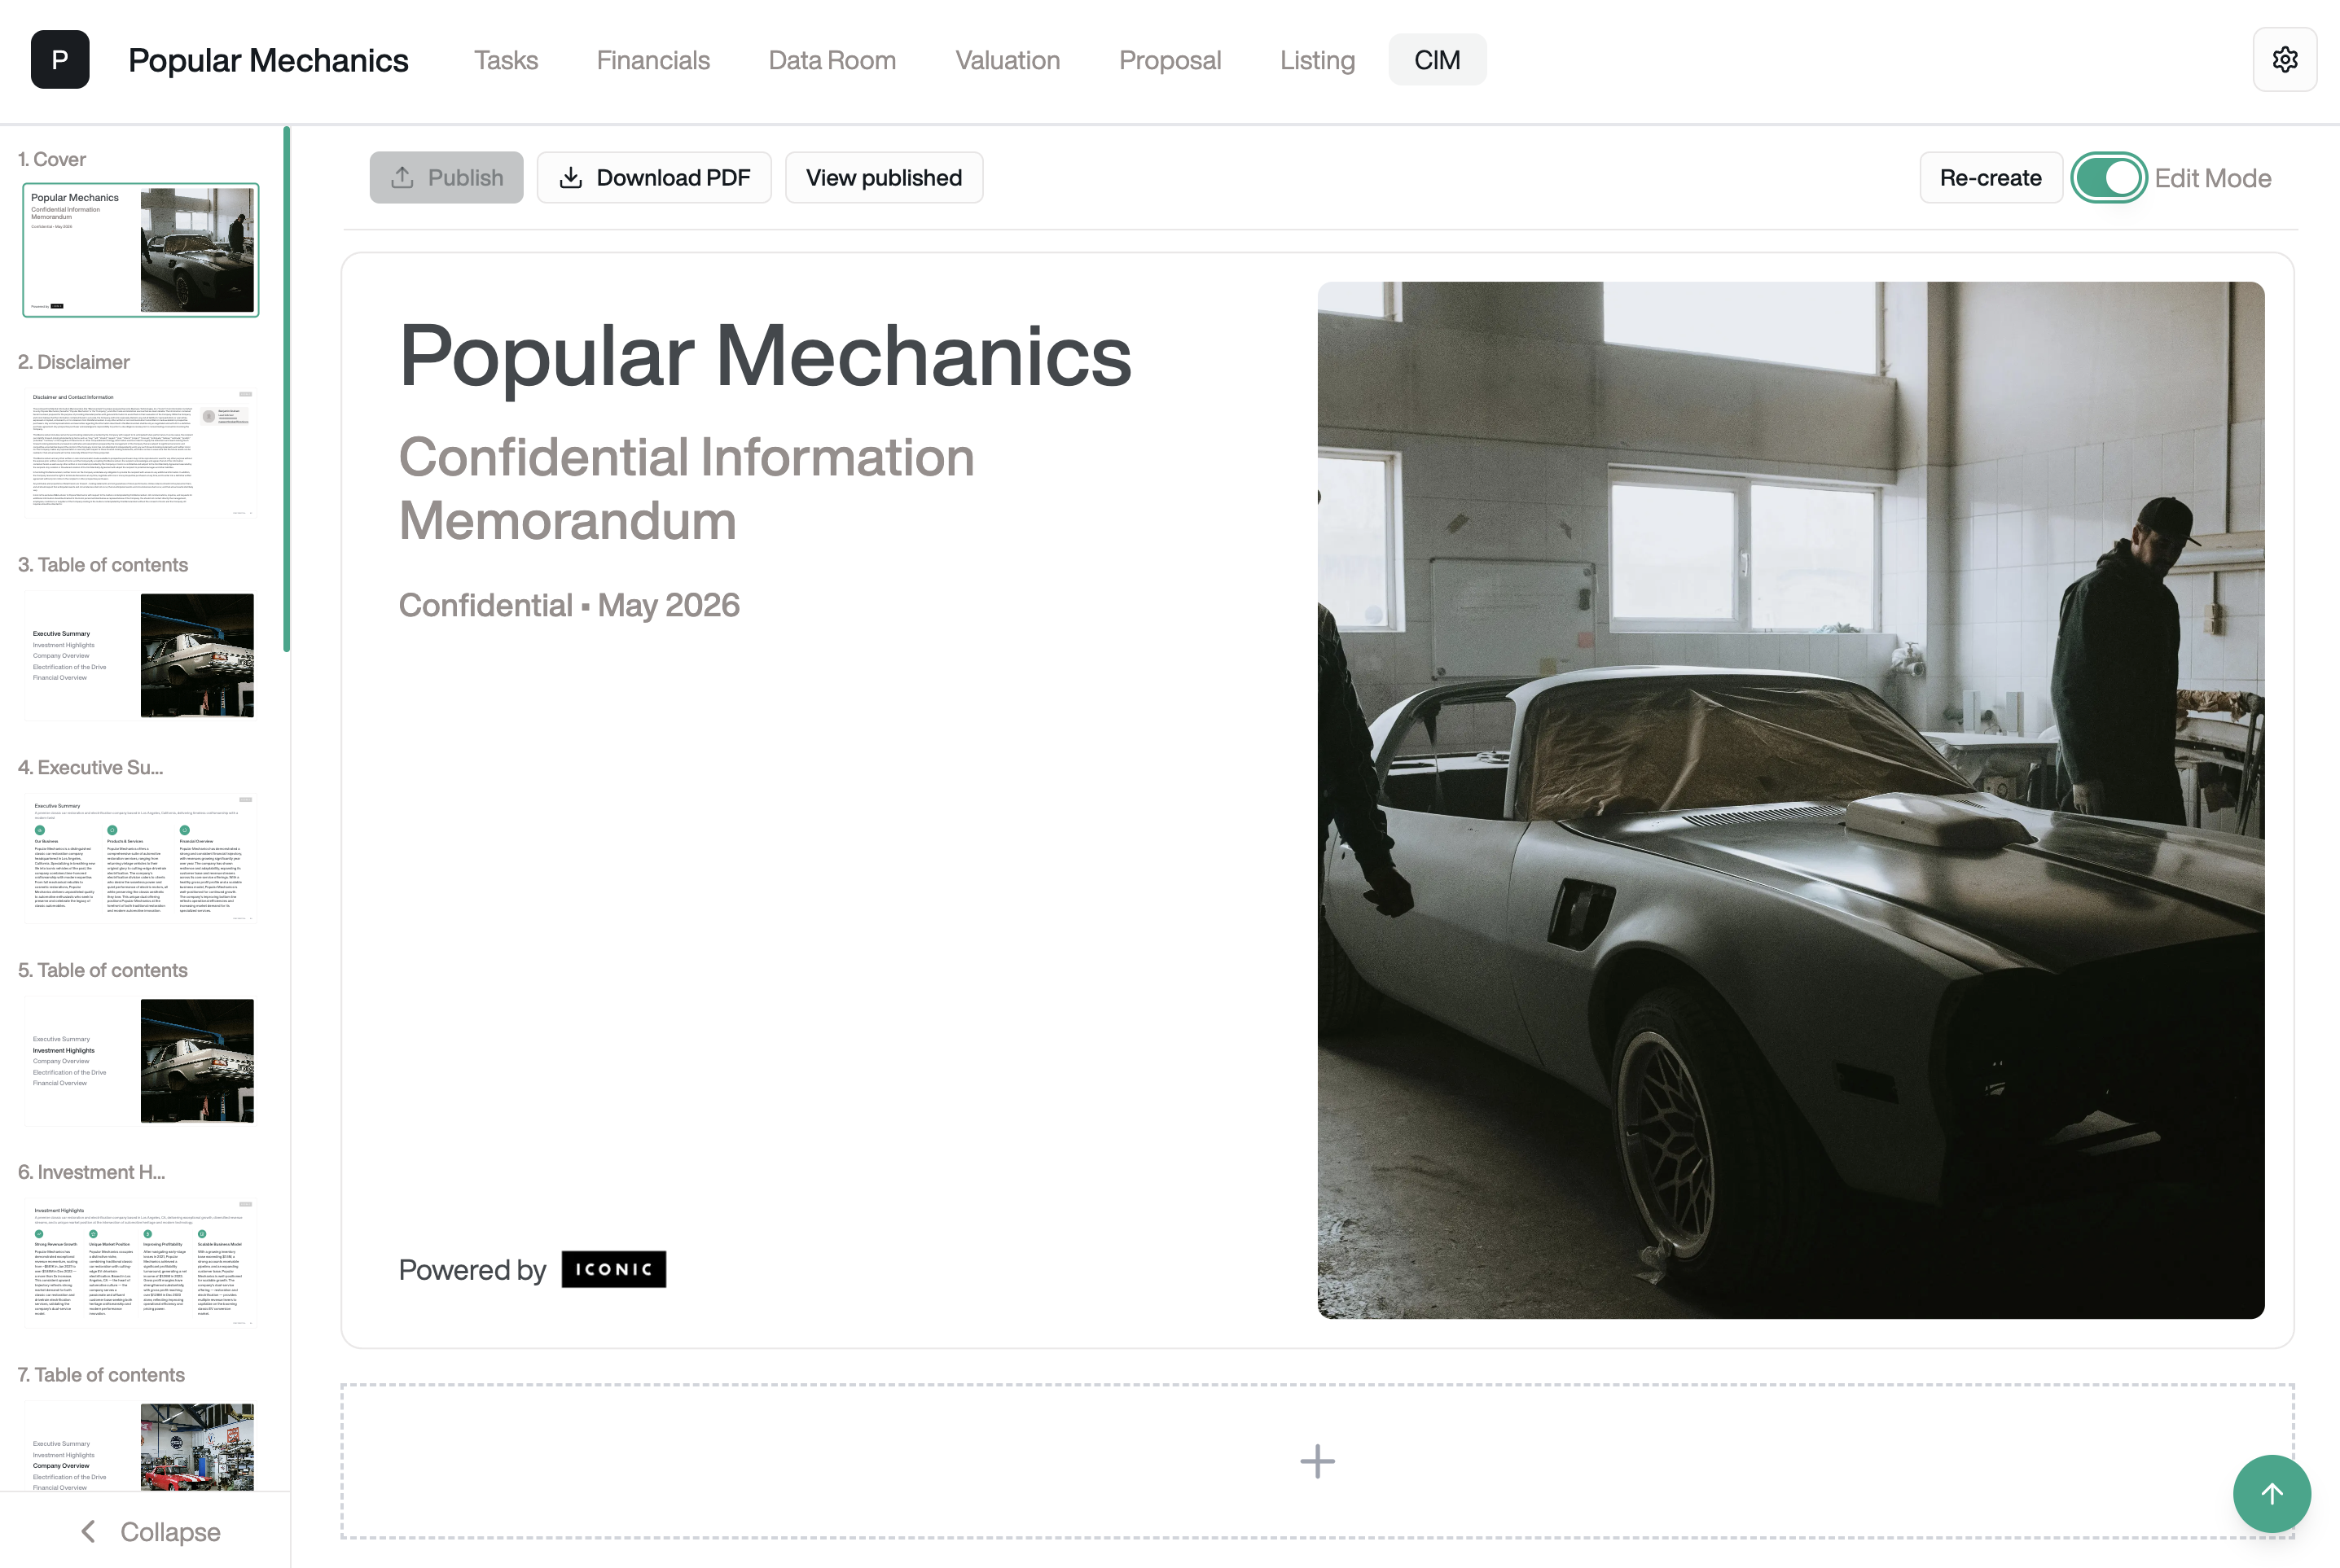The width and height of the screenshot is (2340, 1568).
Task: Click the 2. Disclaimer label
Action: (x=74, y=362)
